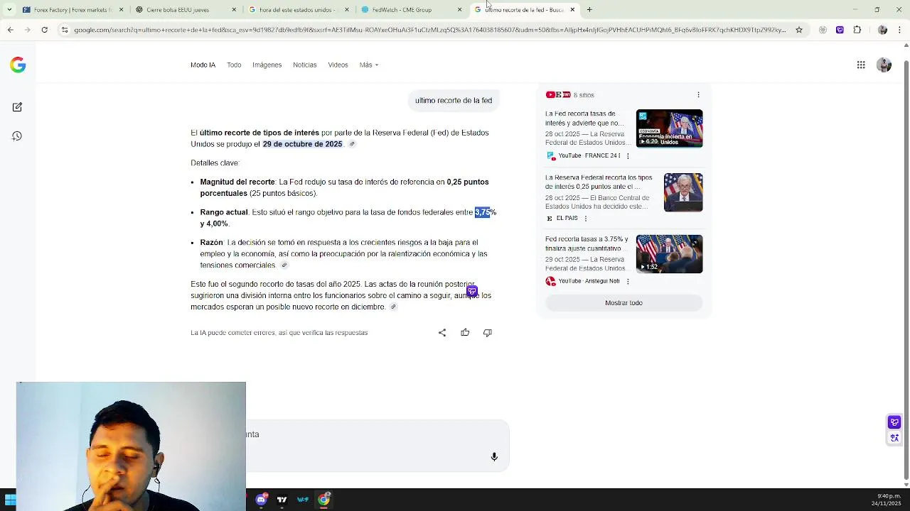Give thumbs down to the AI answer
Viewport: 910px width, 511px height.
point(488,333)
